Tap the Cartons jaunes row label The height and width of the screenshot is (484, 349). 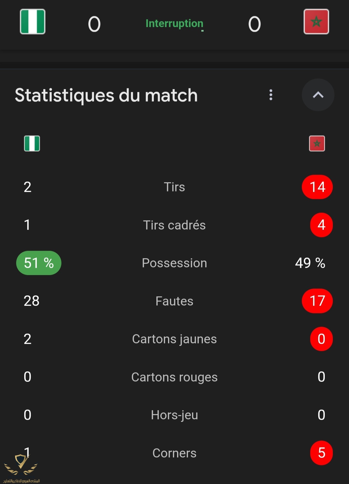coord(174,339)
